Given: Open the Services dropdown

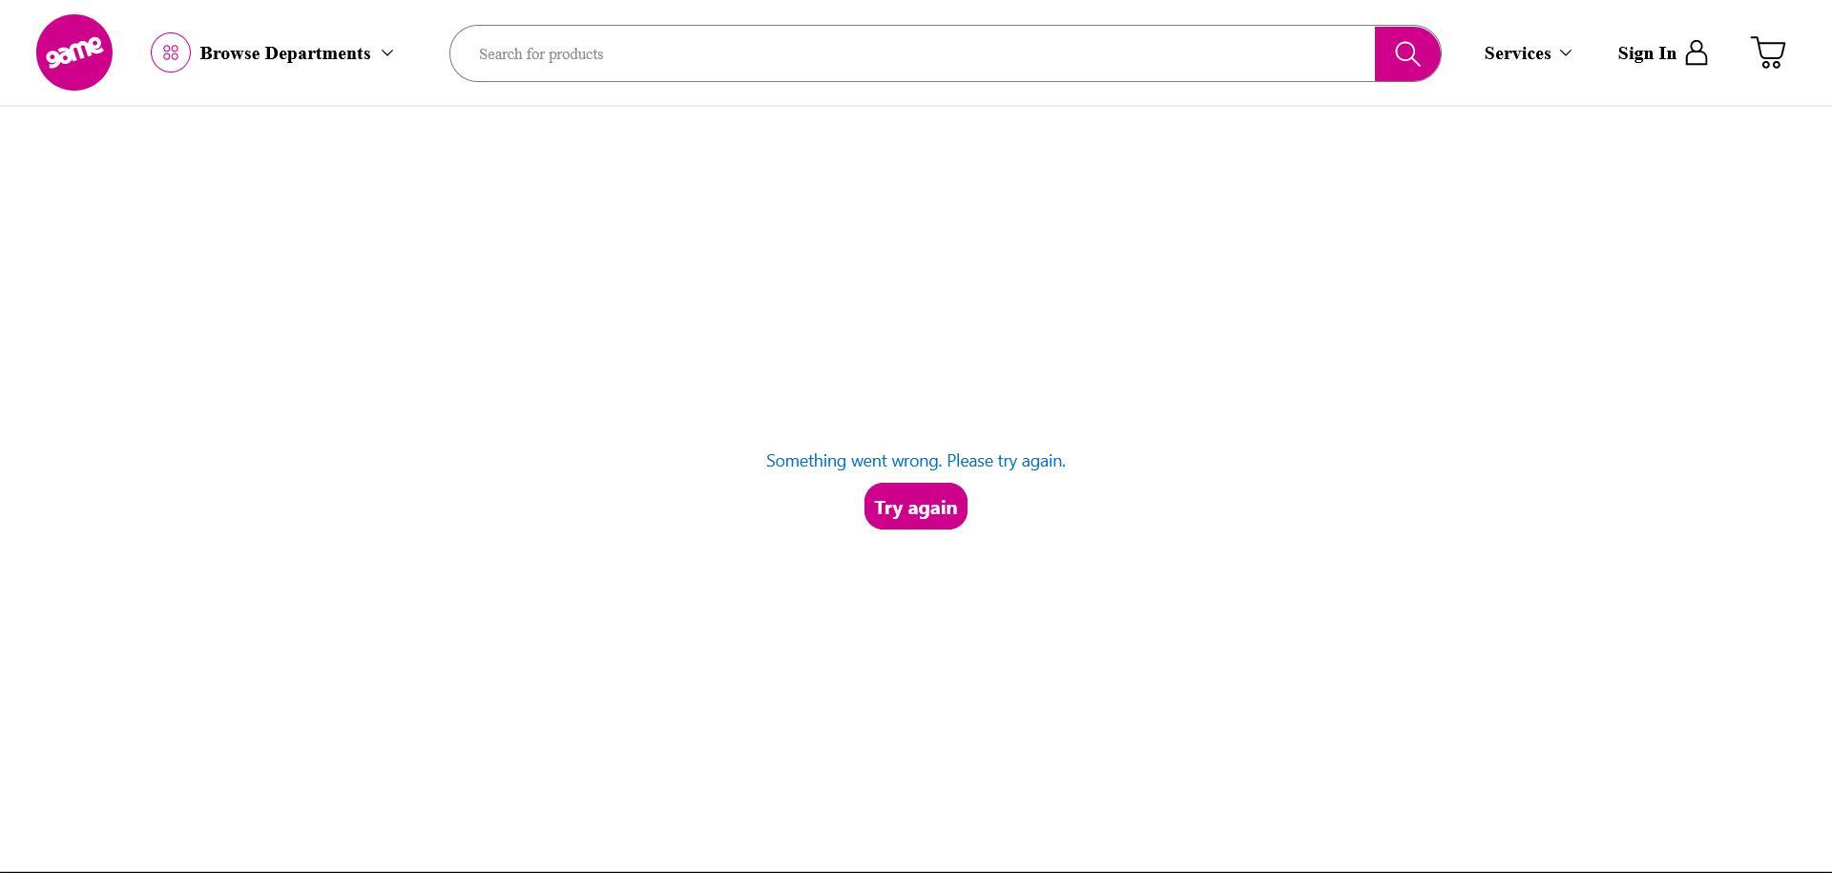Looking at the screenshot, I should 1528,53.
